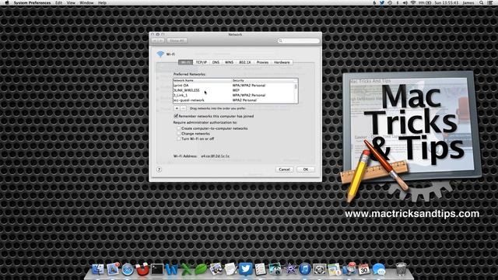Screen dimensions: 498x280
Task: Open Time Machine icon in the menu bar
Action: click(x=390, y=2)
